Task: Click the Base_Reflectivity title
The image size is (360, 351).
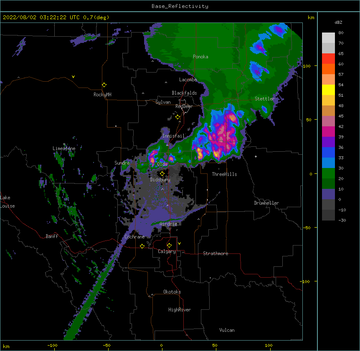Action: pos(180,6)
